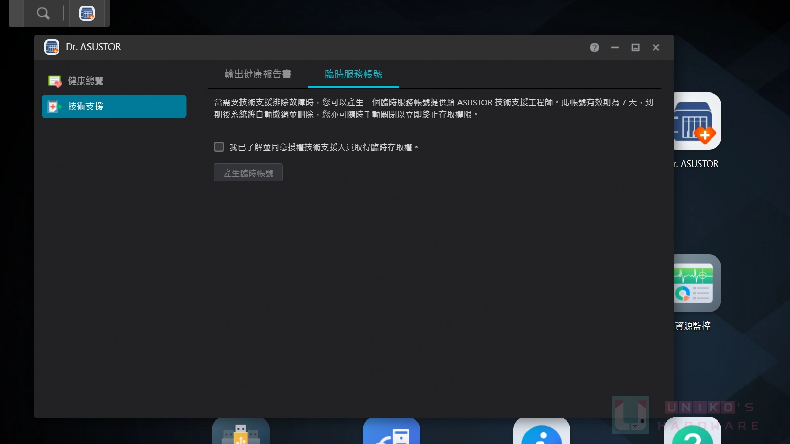
Task: Open the Dr. ASUSTOR desktop app icon
Action: point(697,121)
